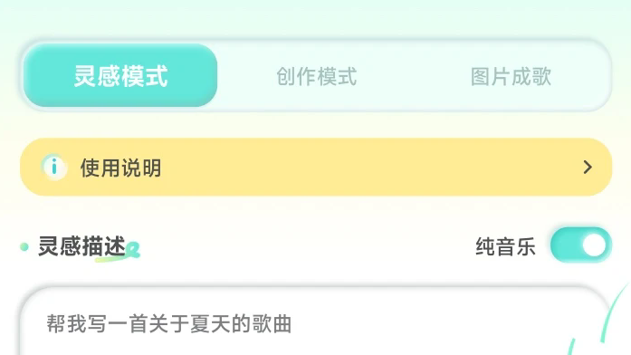Toggle the 纯音乐 switch off

pos(581,245)
